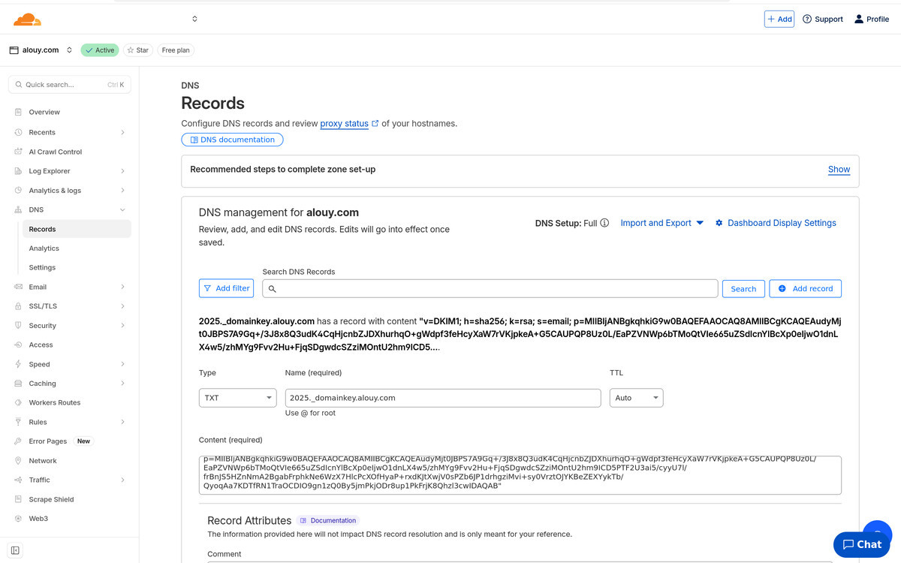The height and width of the screenshot is (563, 901).
Task: Expand the Security sidebar section
Action: [122, 326]
